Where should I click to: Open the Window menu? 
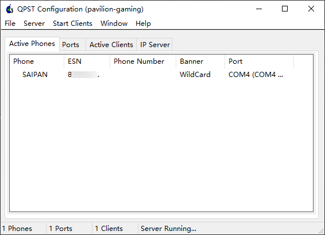[x=114, y=24]
